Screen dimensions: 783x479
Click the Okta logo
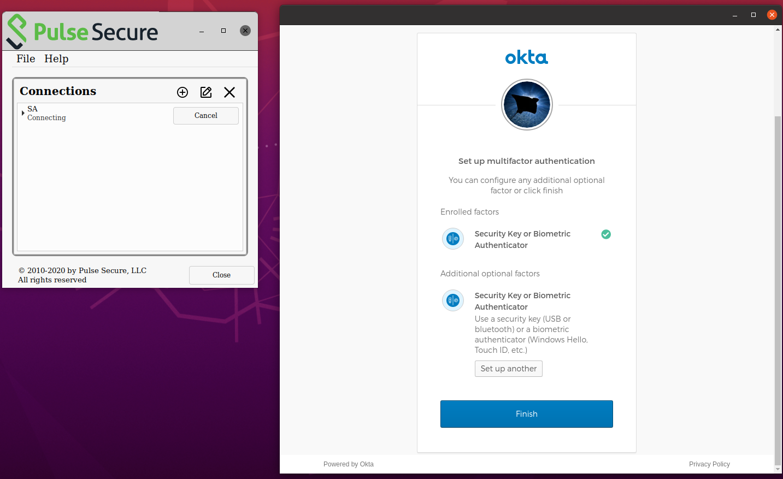(x=527, y=57)
